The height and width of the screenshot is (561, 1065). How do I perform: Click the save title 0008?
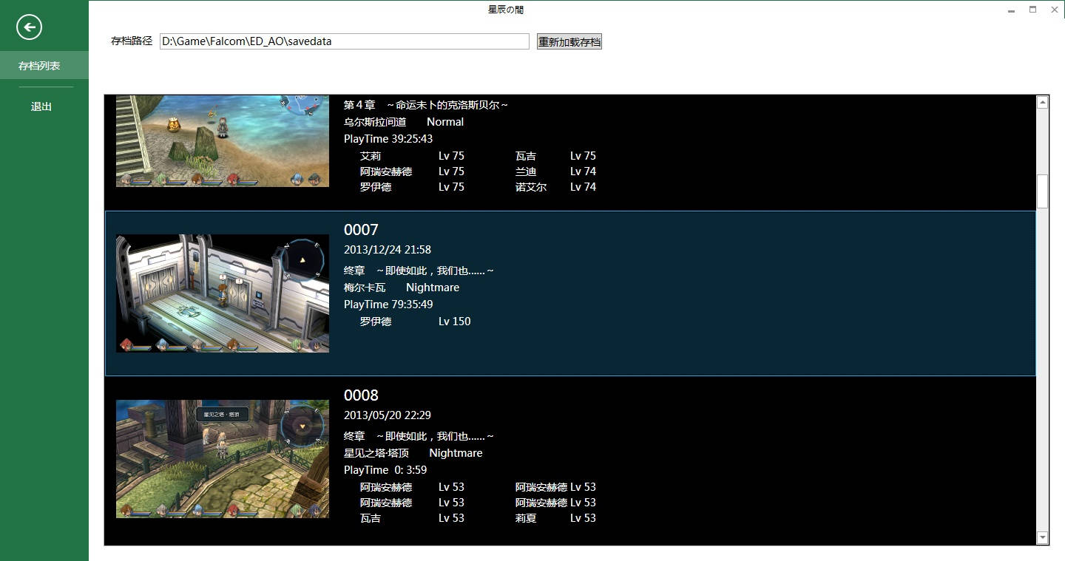(361, 395)
